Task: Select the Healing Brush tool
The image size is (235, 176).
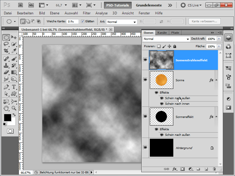Action: (6, 58)
